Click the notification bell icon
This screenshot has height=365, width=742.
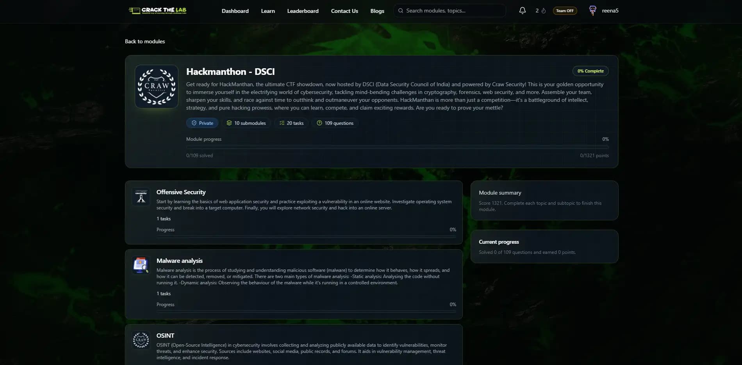tap(522, 11)
